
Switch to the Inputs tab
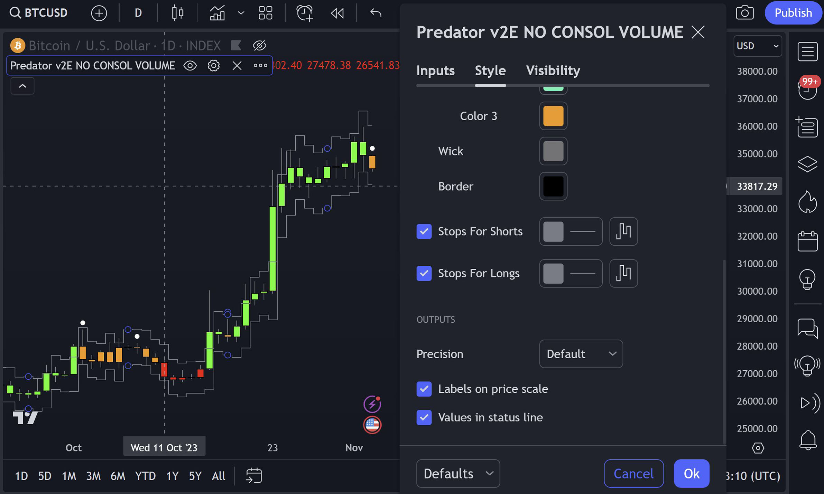(x=435, y=70)
